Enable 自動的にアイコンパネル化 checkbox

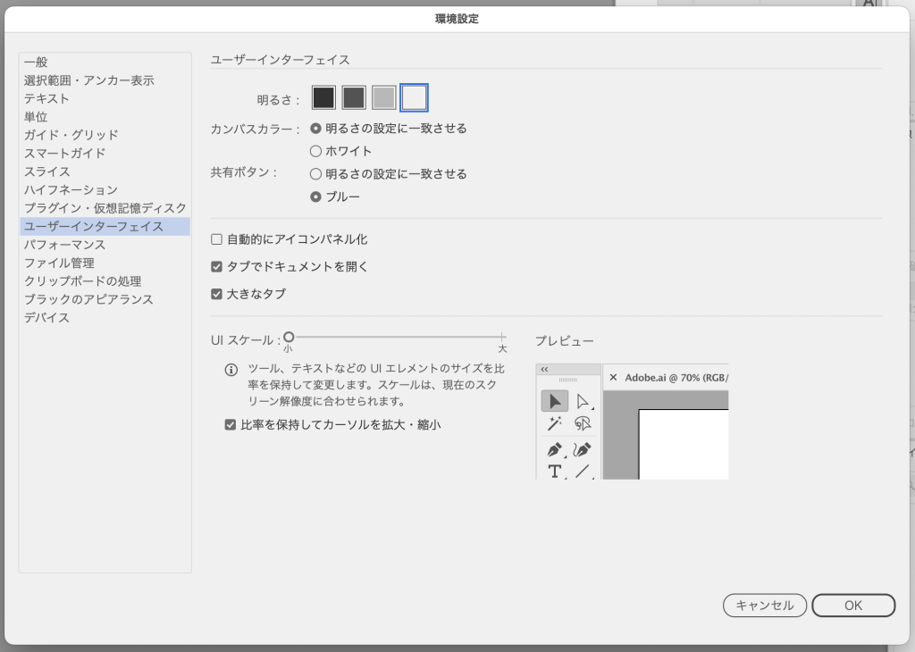coord(216,239)
